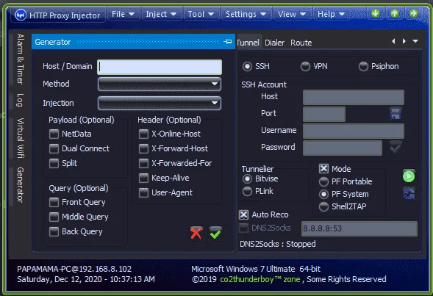The width and height of the screenshot is (433, 296).
Task: Select the SSH radio button
Action: (x=247, y=66)
